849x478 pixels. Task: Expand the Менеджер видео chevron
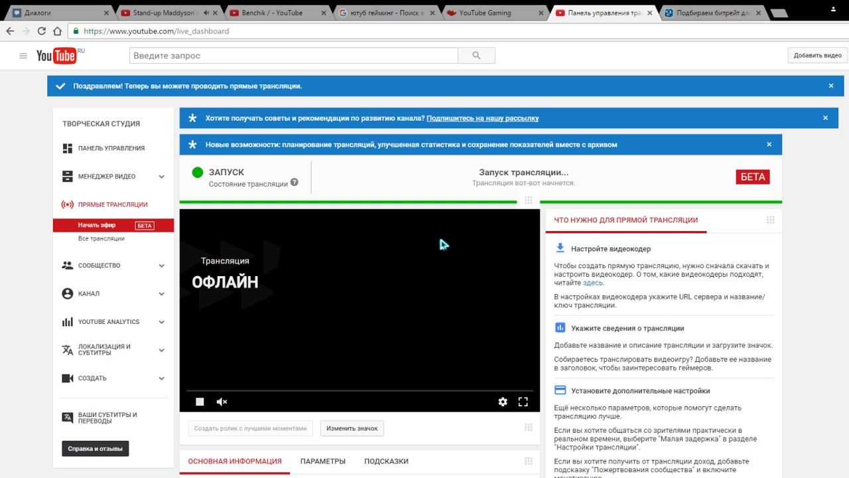[161, 177]
